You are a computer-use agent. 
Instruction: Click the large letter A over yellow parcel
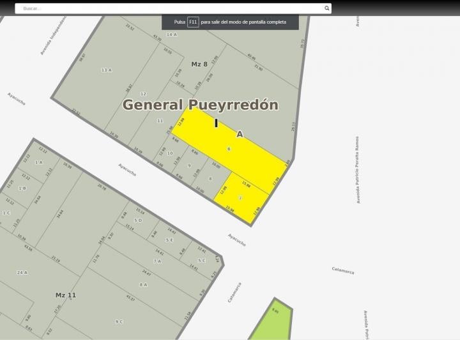click(x=240, y=134)
